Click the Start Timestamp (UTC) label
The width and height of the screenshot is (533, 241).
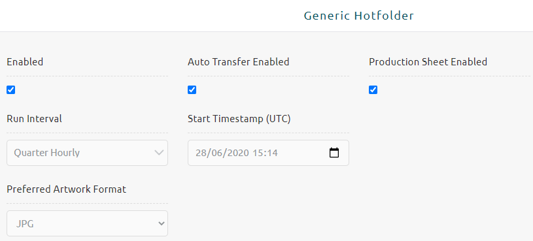click(x=239, y=119)
